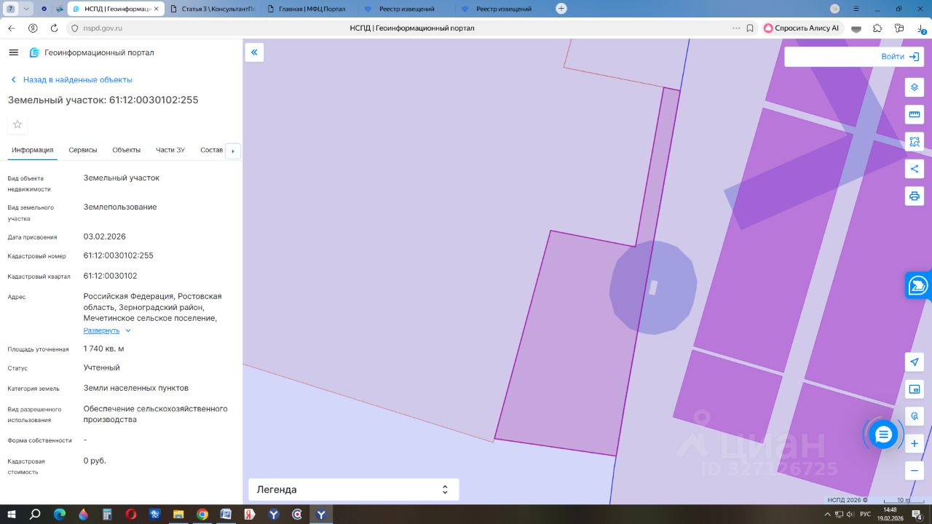Image resolution: width=932 pixels, height=524 pixels.
Task: Open Microsoft Edge from the taskbar
Action: click(60, 514)
